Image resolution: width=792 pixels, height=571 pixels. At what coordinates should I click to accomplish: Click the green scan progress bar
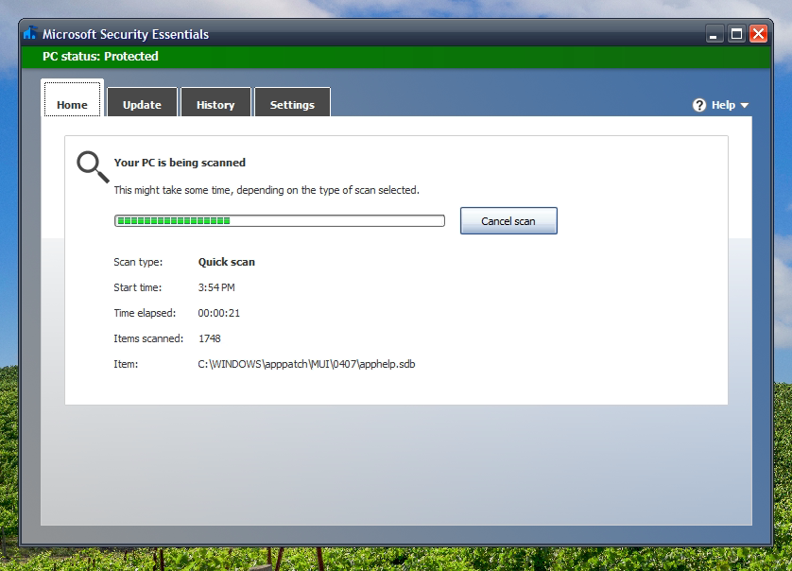279,221
